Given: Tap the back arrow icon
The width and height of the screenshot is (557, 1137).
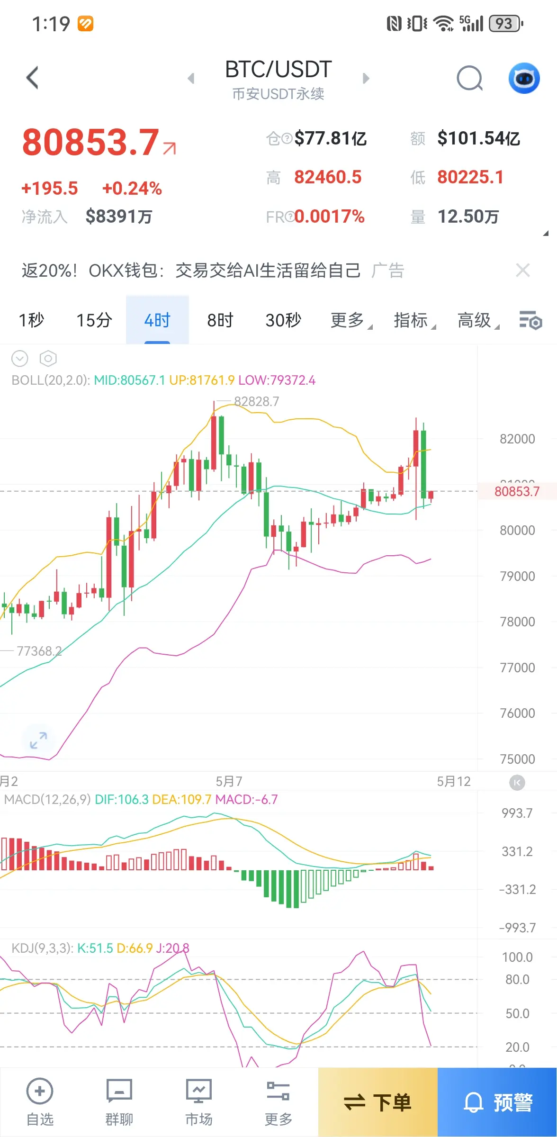Looking at the screenshot, I should [32, 78].
